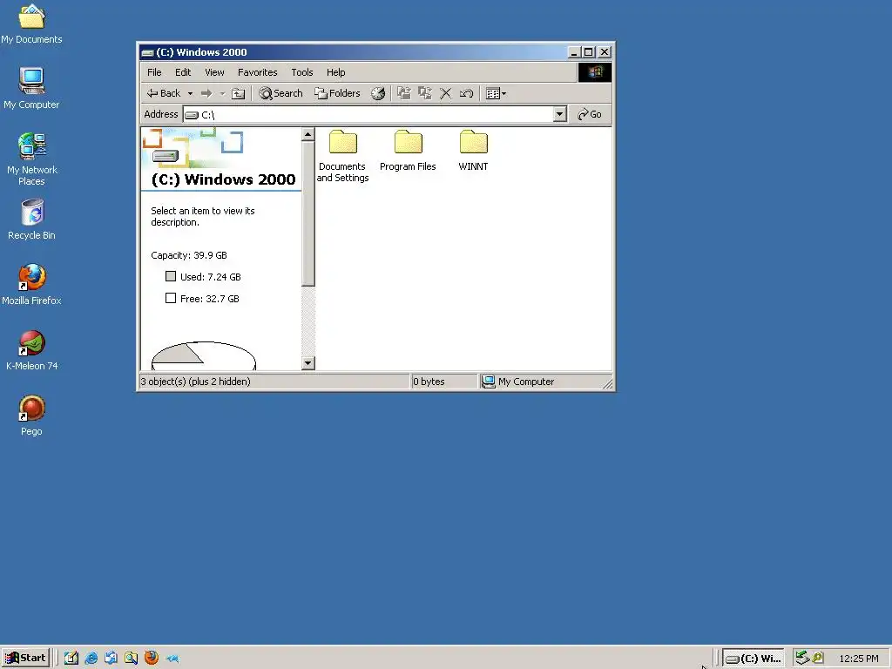Screen dimensions: 892x669
Task: Close the (C:) Windows 2000 window
Action: tap(605, 52)
